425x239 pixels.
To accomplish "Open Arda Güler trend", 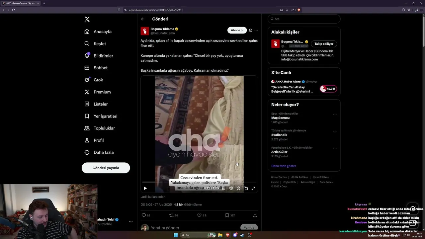I will [x=279, y=152].
